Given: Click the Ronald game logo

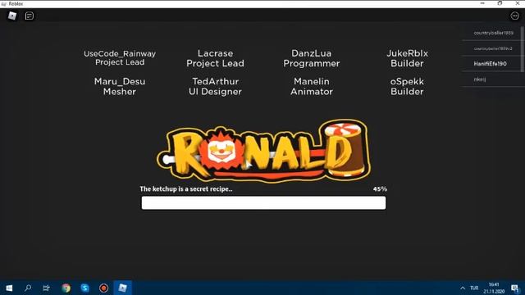Looking at the screenshot, I should [263, 151].
